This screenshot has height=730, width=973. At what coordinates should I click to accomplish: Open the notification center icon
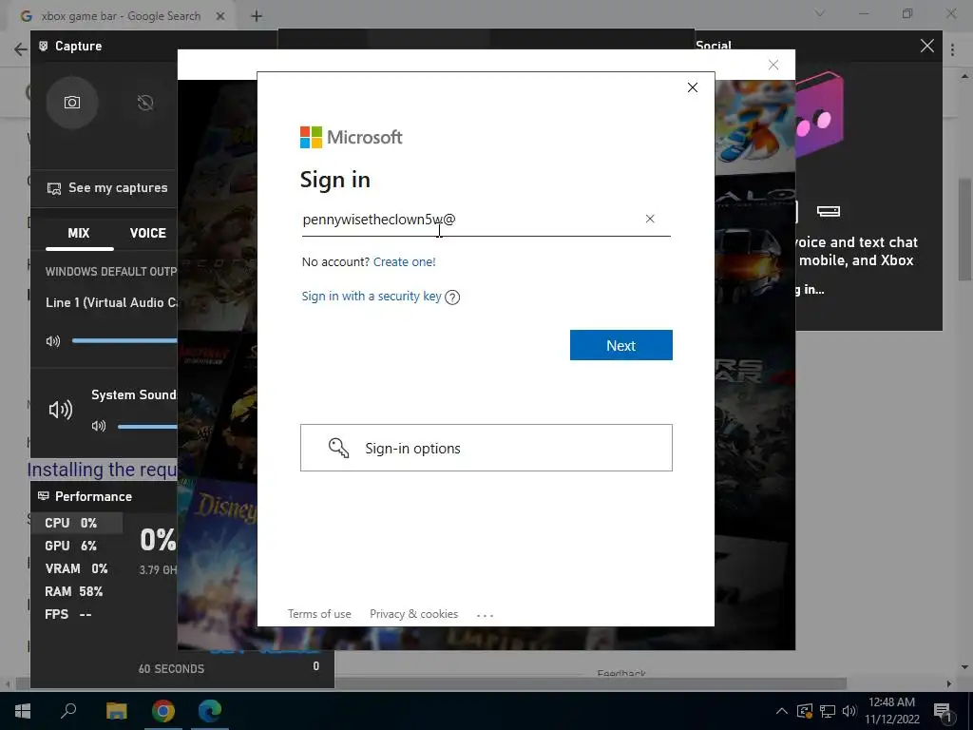click(944, 711)
